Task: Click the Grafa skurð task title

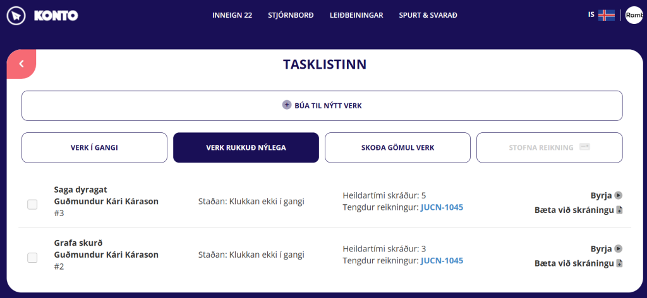Action: (x=78, y=243)
